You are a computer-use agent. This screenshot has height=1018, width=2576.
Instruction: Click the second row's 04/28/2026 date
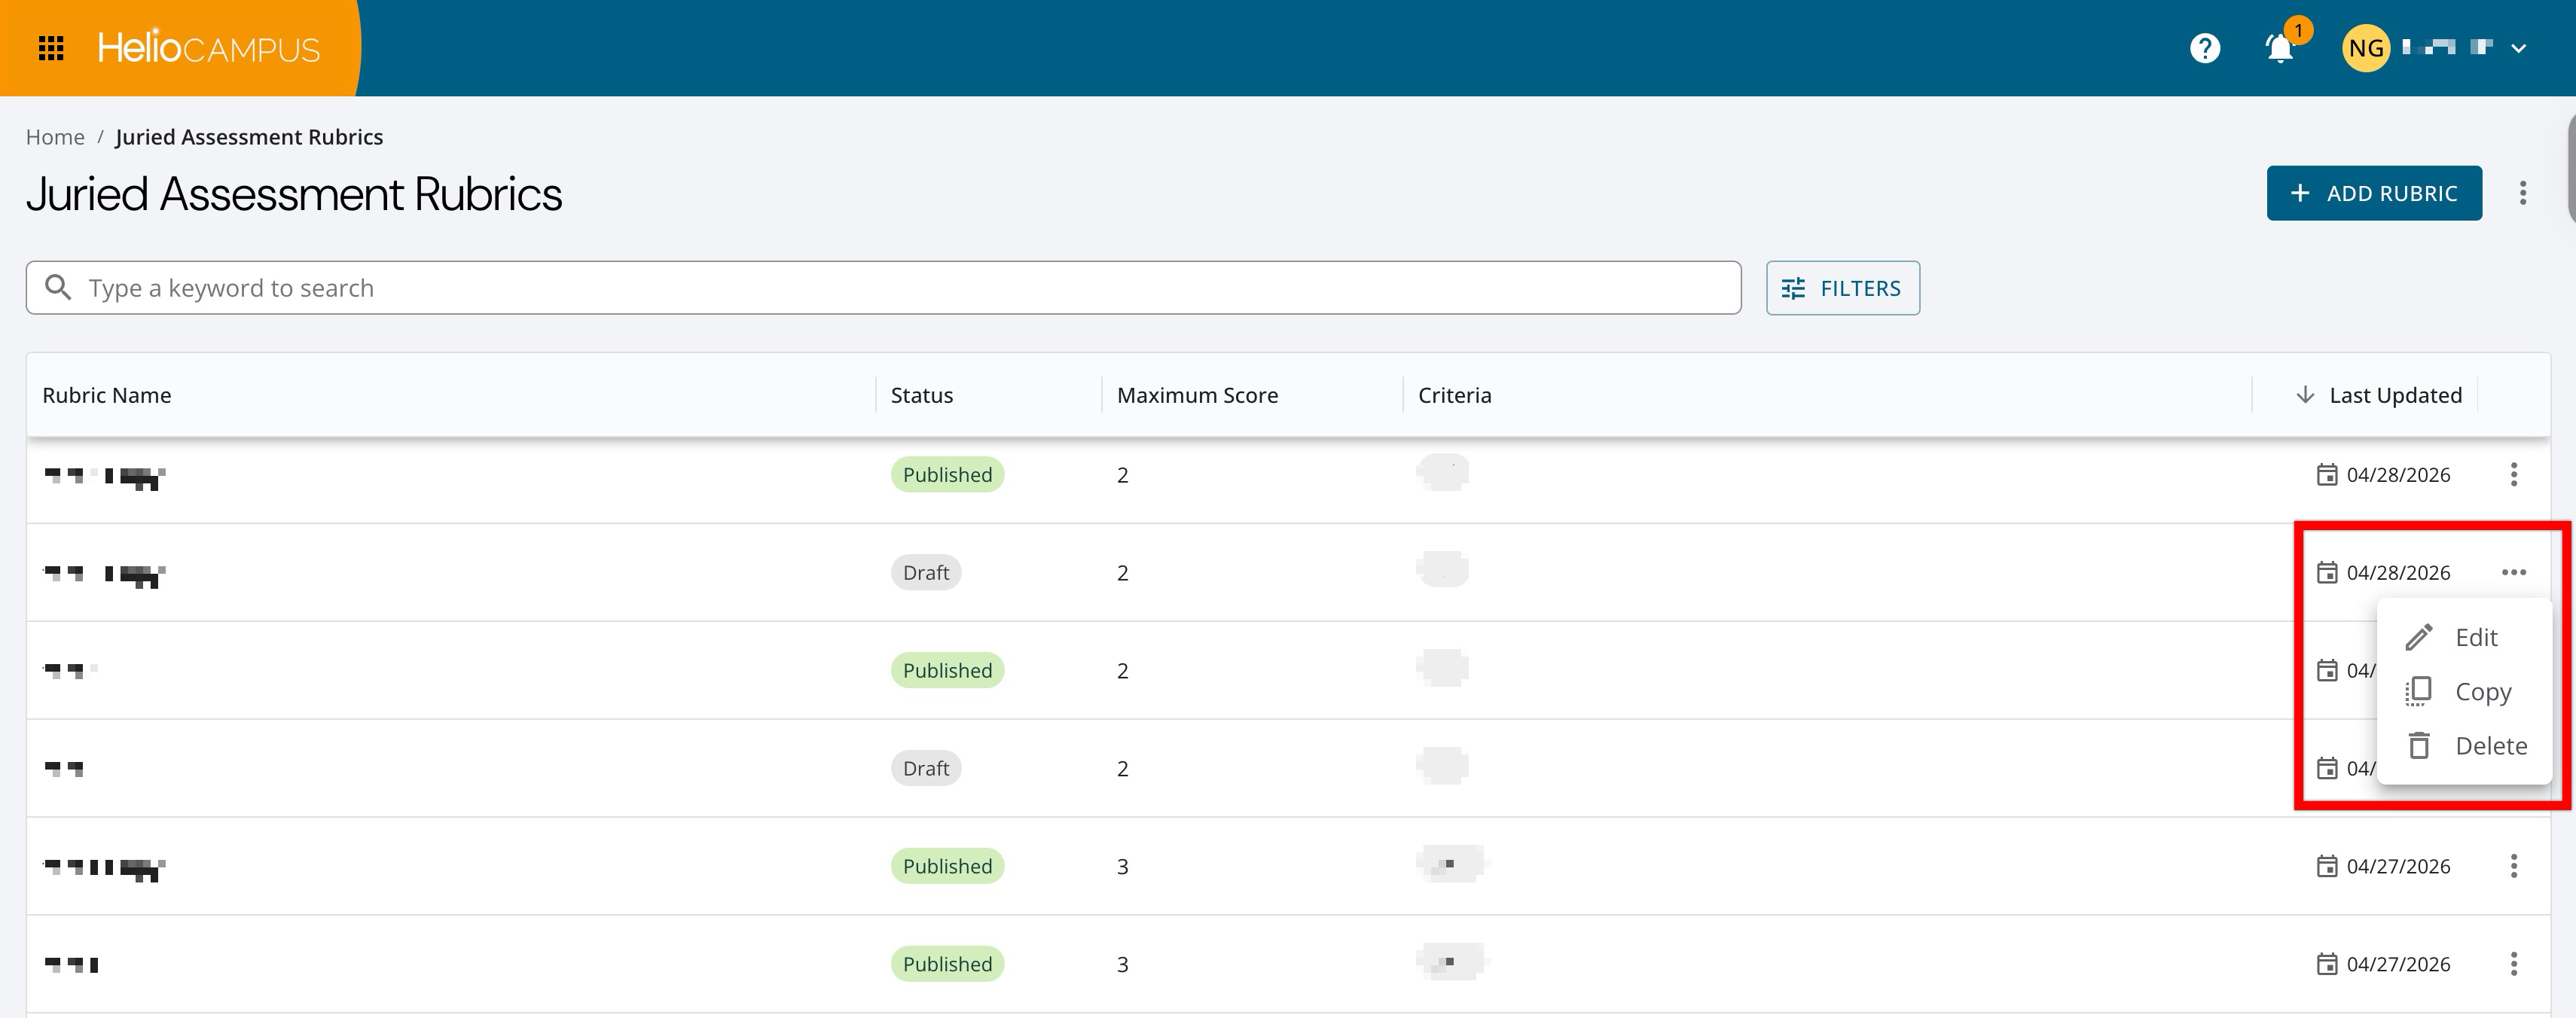2398,572
